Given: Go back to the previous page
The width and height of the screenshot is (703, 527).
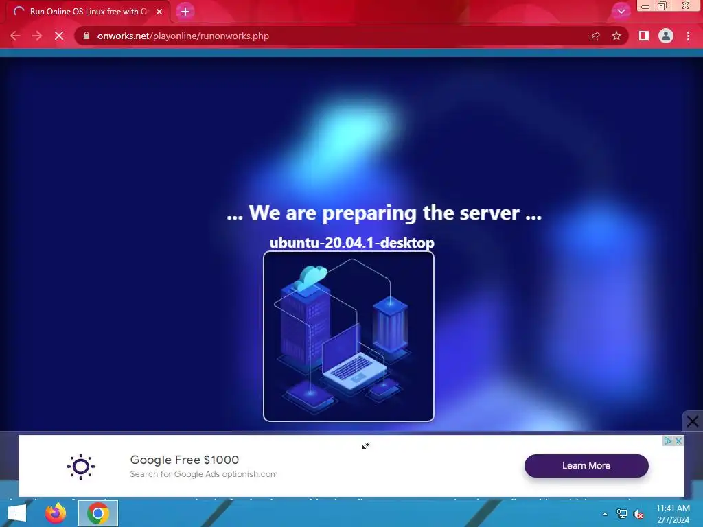Looking at the screenshot, I should [x=15, y=36].
